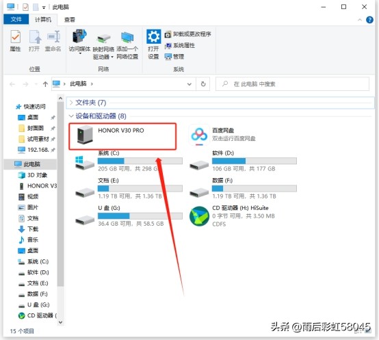The height and width of the screenshot is (340, 379).
Task: Select the CD drive (H:) HiSuite item
Action: click(x=233, y=215)
